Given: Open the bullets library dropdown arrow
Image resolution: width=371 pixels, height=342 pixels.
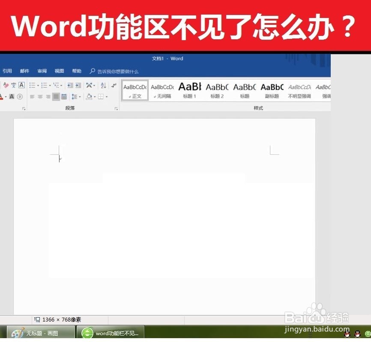Looking at the screenshot, I should coord(38,85).
